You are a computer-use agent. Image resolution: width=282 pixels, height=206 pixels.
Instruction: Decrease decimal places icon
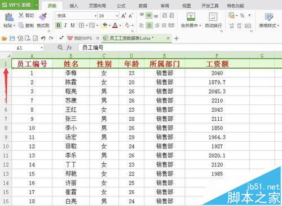pos(239,25)
